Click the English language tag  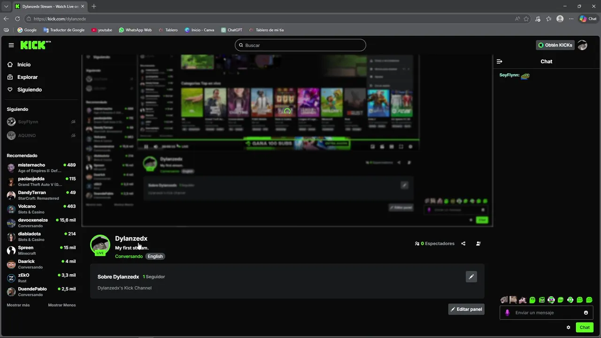[x=155, y=256]
